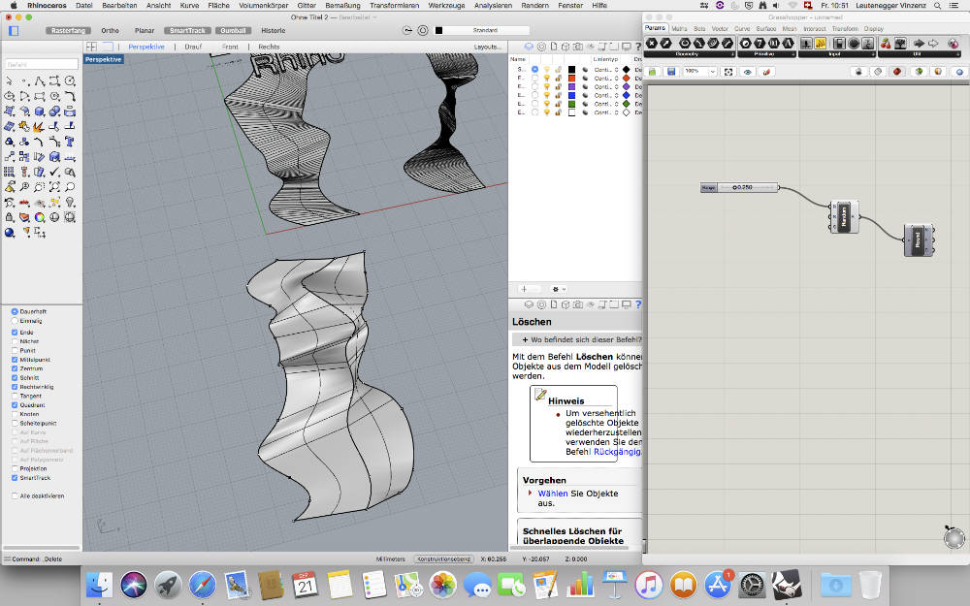Select the Random component on Grasshopper canvas
The width and height of the screenshot is (970, 606).
[844, 216]
